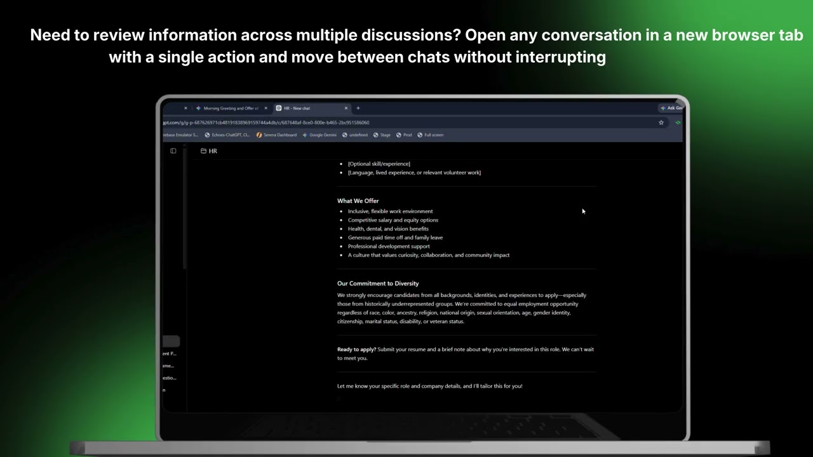Select the HR - New chat browser tab
Screen dimensions: 813x457
click(x=312, y=109)
